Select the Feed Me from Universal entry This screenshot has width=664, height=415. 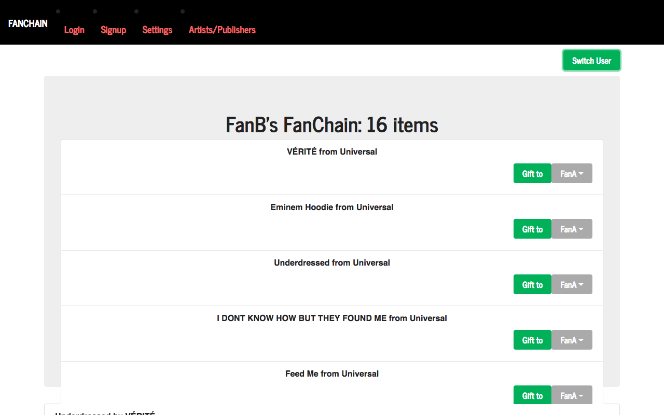coord(332,374)
